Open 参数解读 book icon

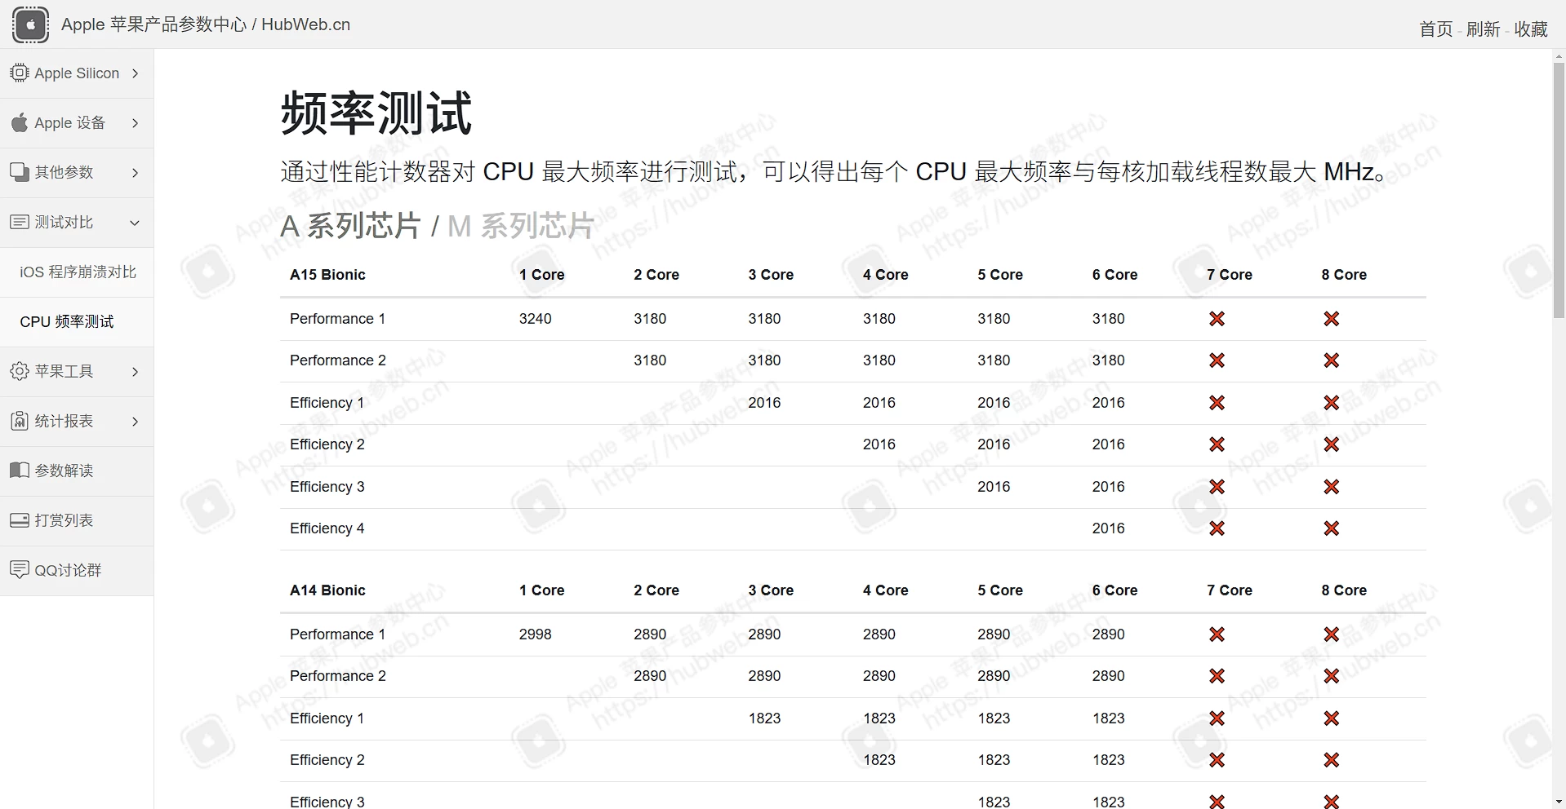tap(20, 471)
